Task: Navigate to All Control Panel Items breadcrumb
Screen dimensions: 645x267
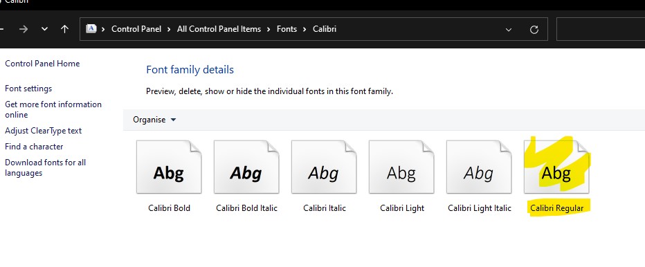Action: click(219, 29)
